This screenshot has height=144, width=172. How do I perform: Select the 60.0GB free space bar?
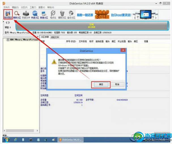tap(92, 26)
